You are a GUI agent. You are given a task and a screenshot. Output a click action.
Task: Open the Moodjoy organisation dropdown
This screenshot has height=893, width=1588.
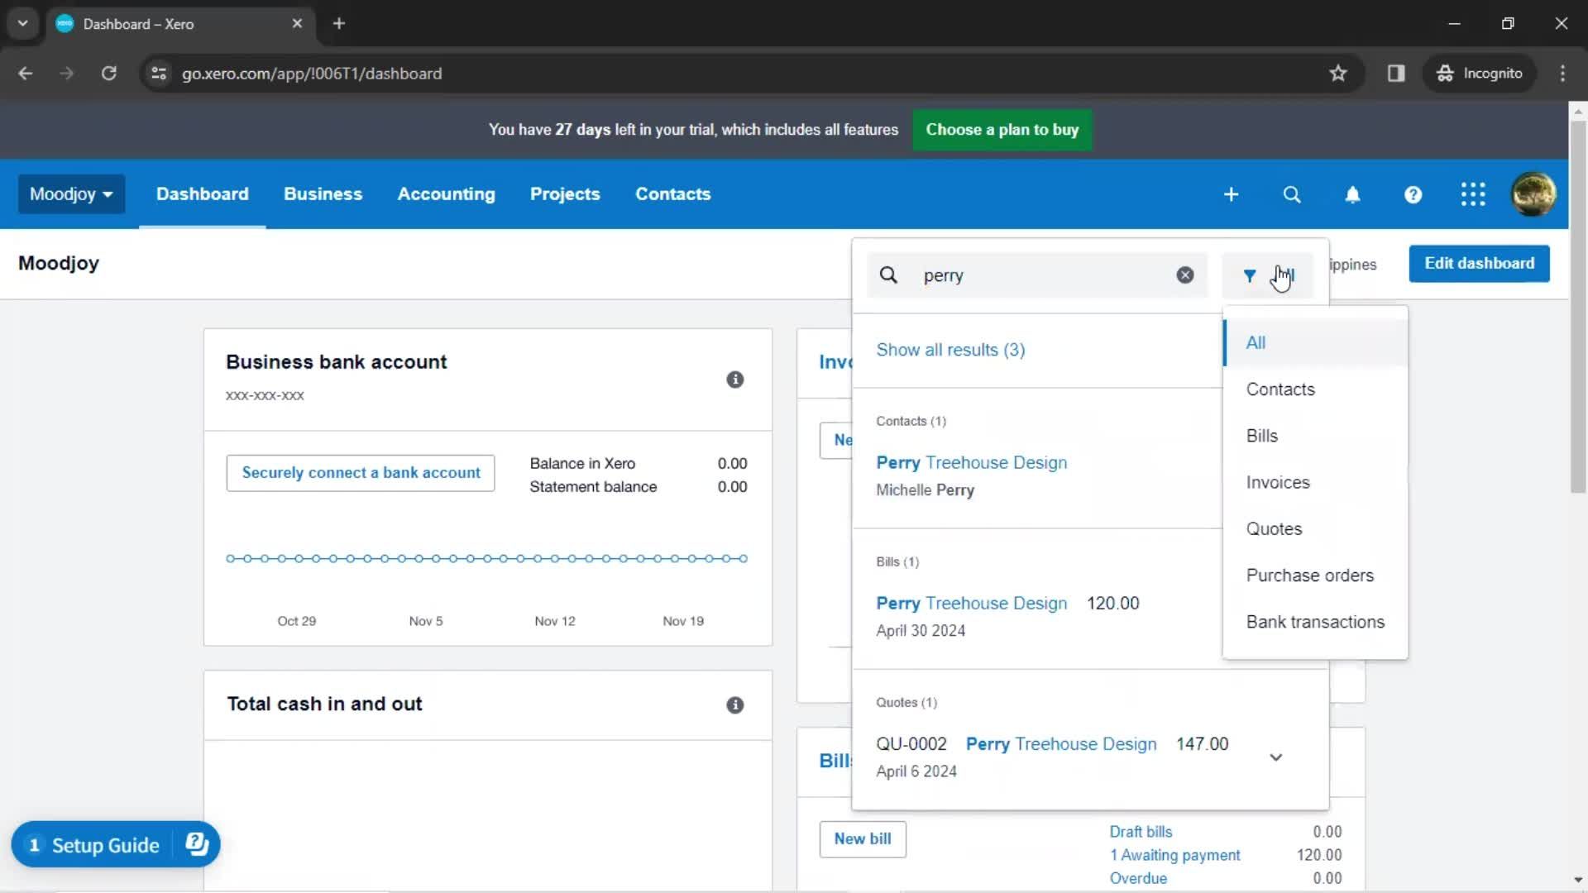[71, 194]
